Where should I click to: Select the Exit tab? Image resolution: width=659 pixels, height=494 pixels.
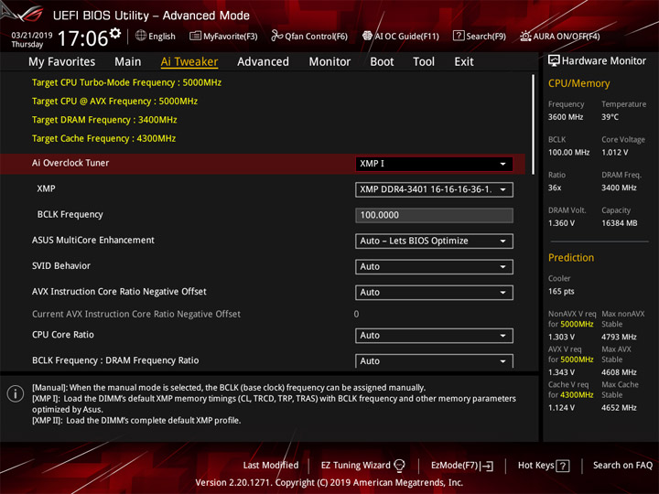click(x=464, y=62)
